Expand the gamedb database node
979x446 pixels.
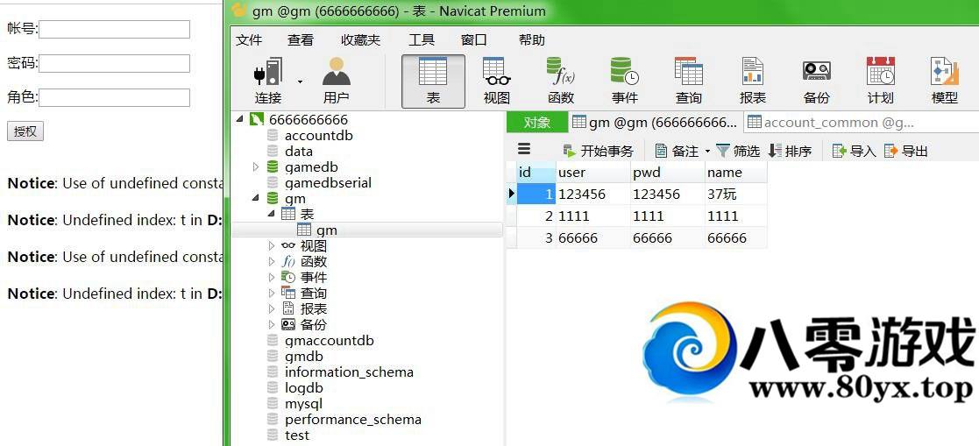tap(256, 167)
